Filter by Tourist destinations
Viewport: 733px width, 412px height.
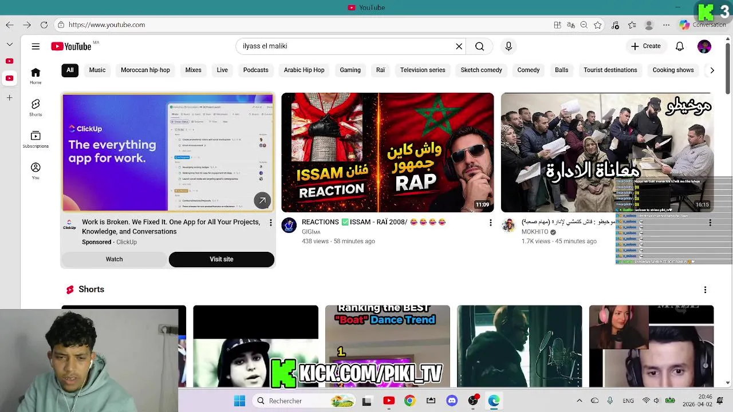tap(610, 70)
